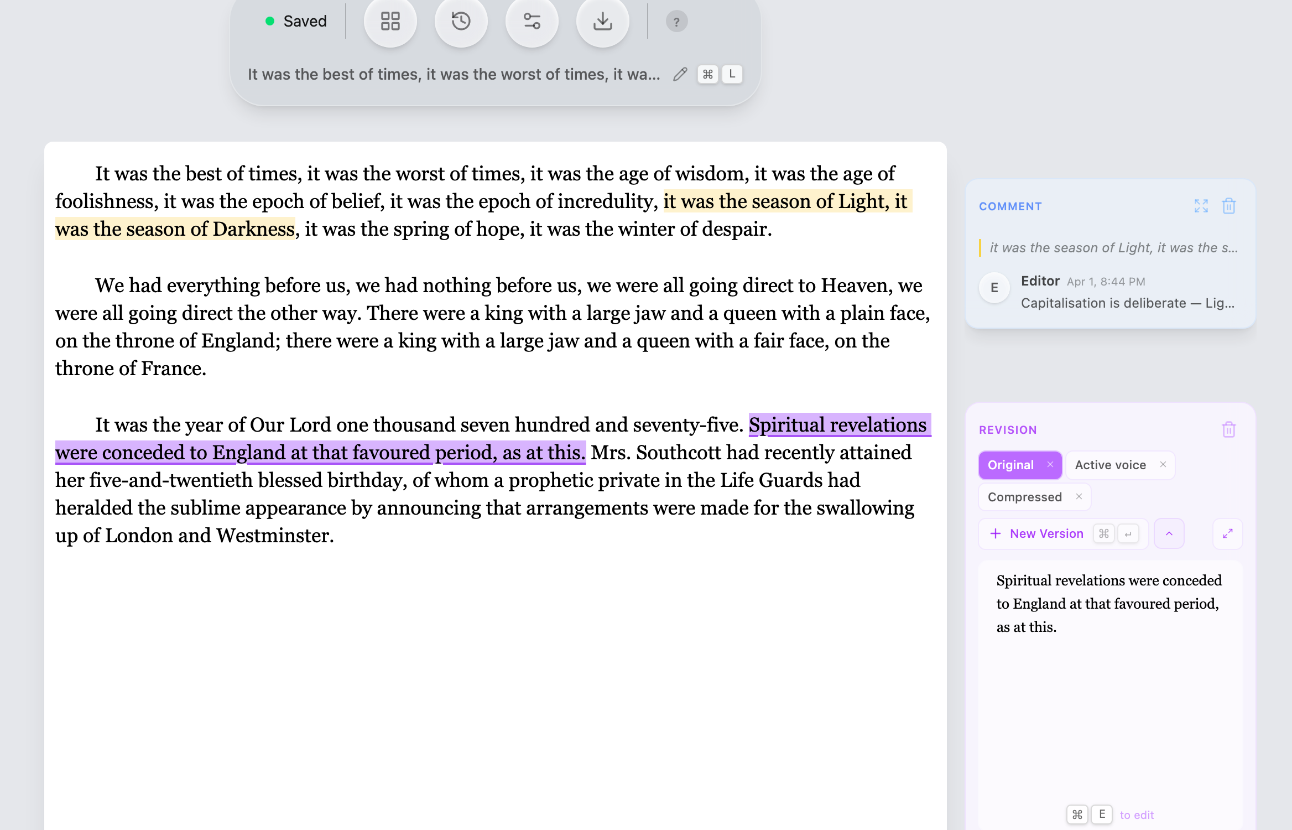Delete the revision with trash icon
Viewport: 1292px width, 830px height.
pyautogui.click(x=1229, y=429)
